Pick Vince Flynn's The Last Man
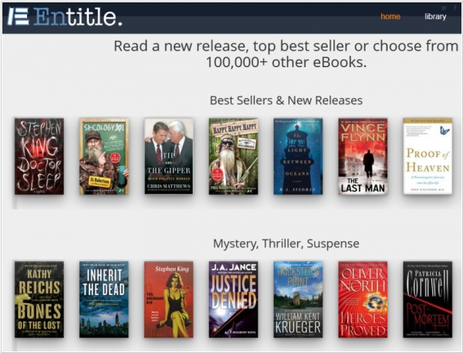463x353 pixels. [363, 156]
